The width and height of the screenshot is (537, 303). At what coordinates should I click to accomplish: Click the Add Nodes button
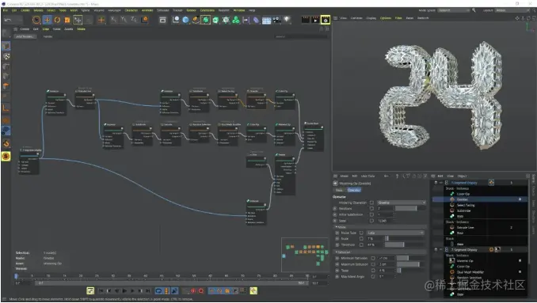pyautogui.click(x=25, y=36)
